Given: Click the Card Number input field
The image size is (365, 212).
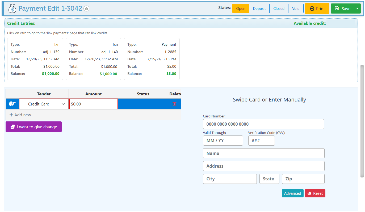Looking at the screenshot, I should 263,124.
